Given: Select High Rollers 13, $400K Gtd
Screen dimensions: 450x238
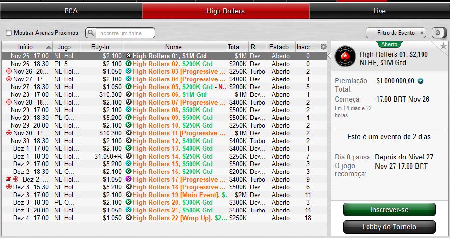Looking at the screenshot, I should click(x=164, y=148).
